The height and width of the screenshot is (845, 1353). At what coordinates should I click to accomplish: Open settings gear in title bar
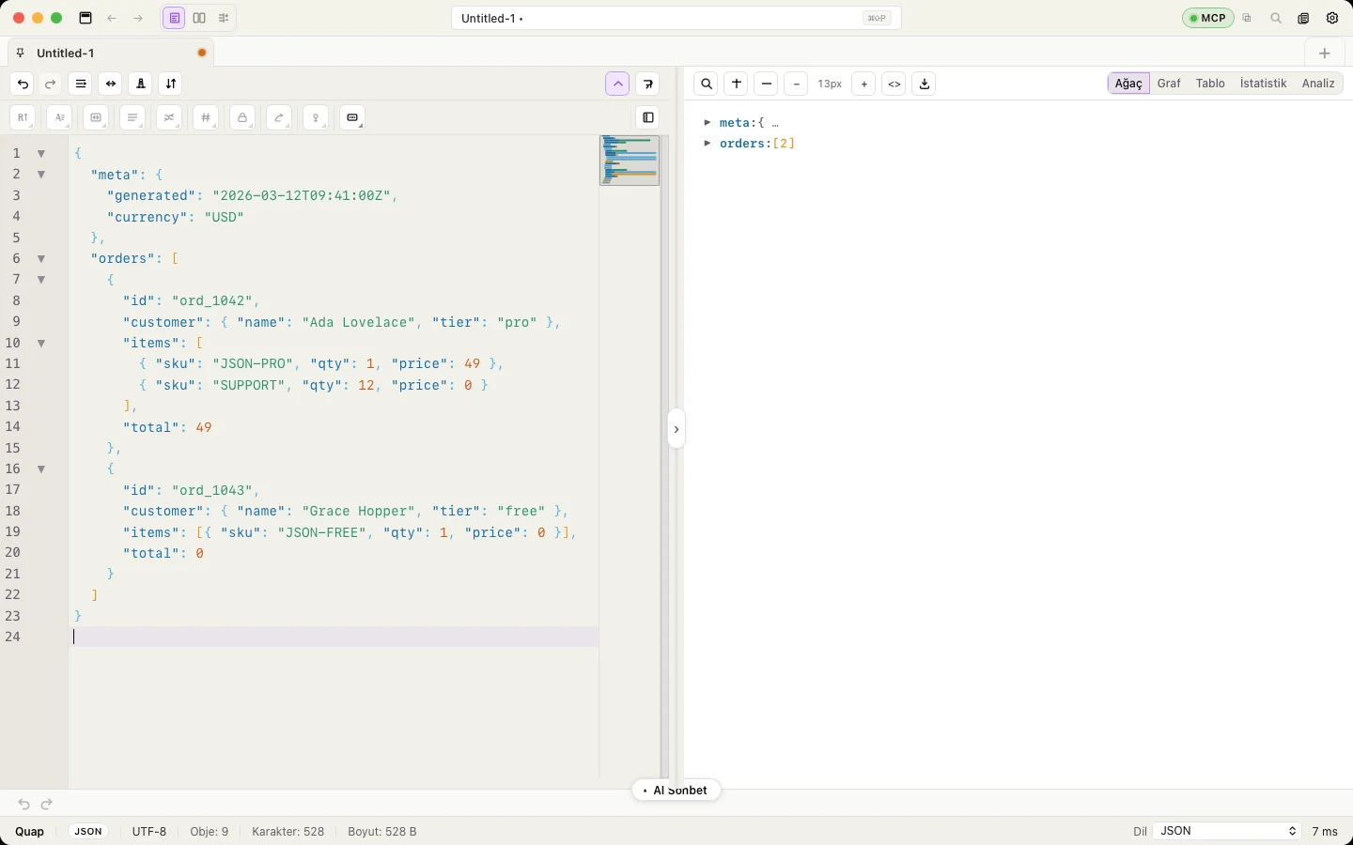(1332, 18)
